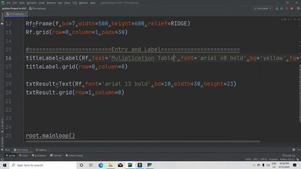This screenshot has height=169, width=301.
Task: Click the 'Entry and Label' comment line
Action: (133, 49)
